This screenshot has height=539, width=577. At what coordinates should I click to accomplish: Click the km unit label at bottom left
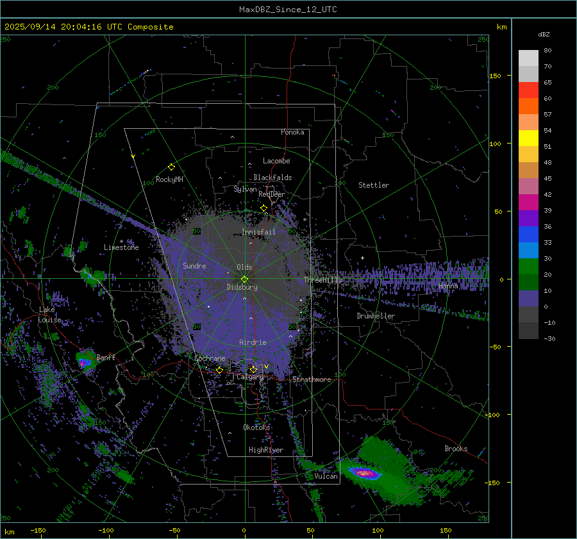click(9, 532)
